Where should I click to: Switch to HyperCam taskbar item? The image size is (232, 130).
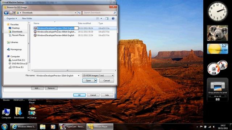72,127
